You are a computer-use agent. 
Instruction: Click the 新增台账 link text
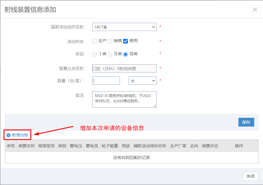pos(20,135)
